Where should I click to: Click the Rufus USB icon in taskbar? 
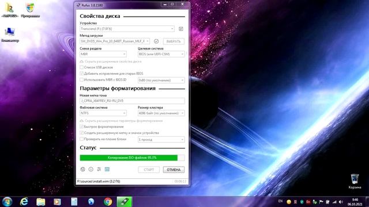(x=125, y=202)
